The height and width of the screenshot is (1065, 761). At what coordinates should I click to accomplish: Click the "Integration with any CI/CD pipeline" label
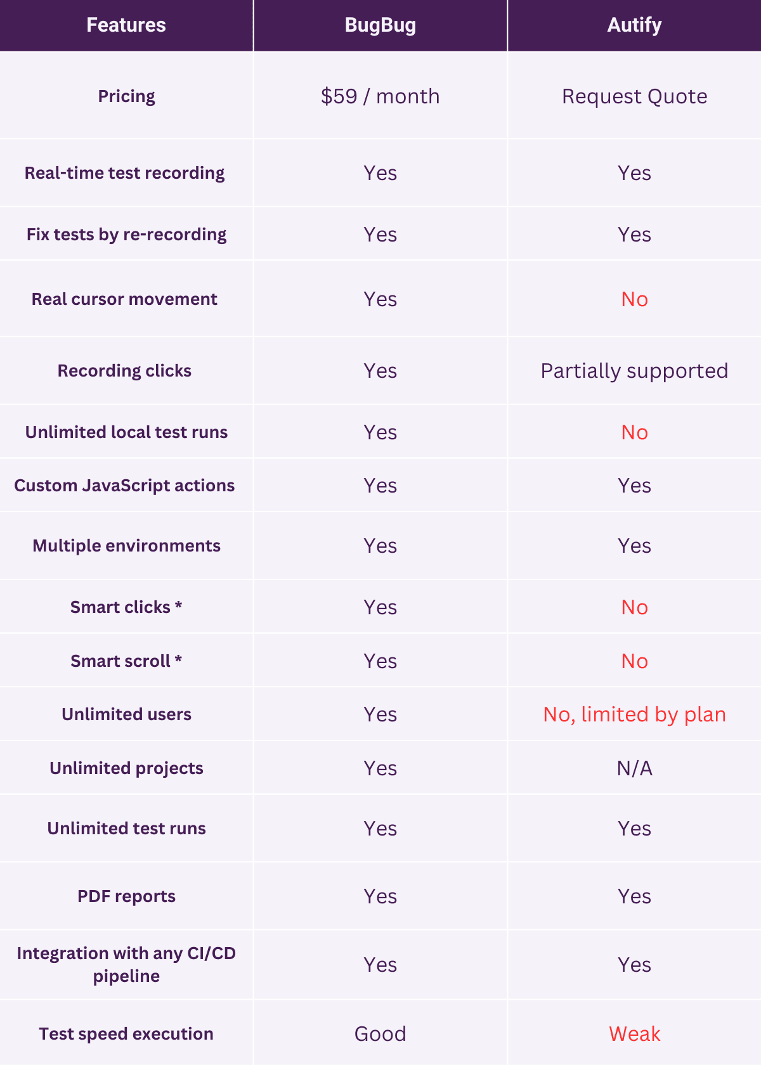click(126, 964)
